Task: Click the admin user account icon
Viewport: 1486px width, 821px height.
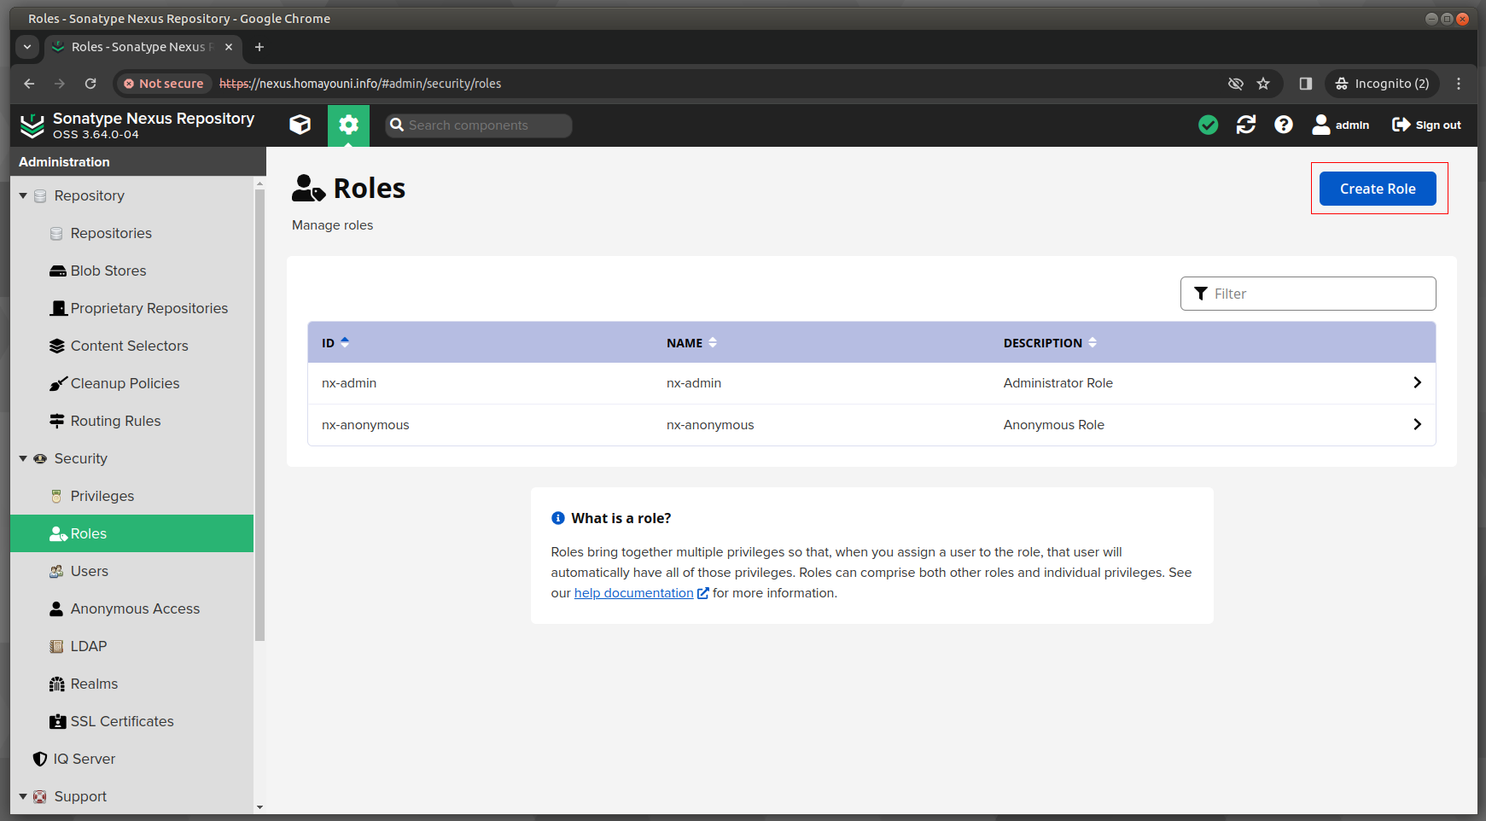Action: 1341,125
